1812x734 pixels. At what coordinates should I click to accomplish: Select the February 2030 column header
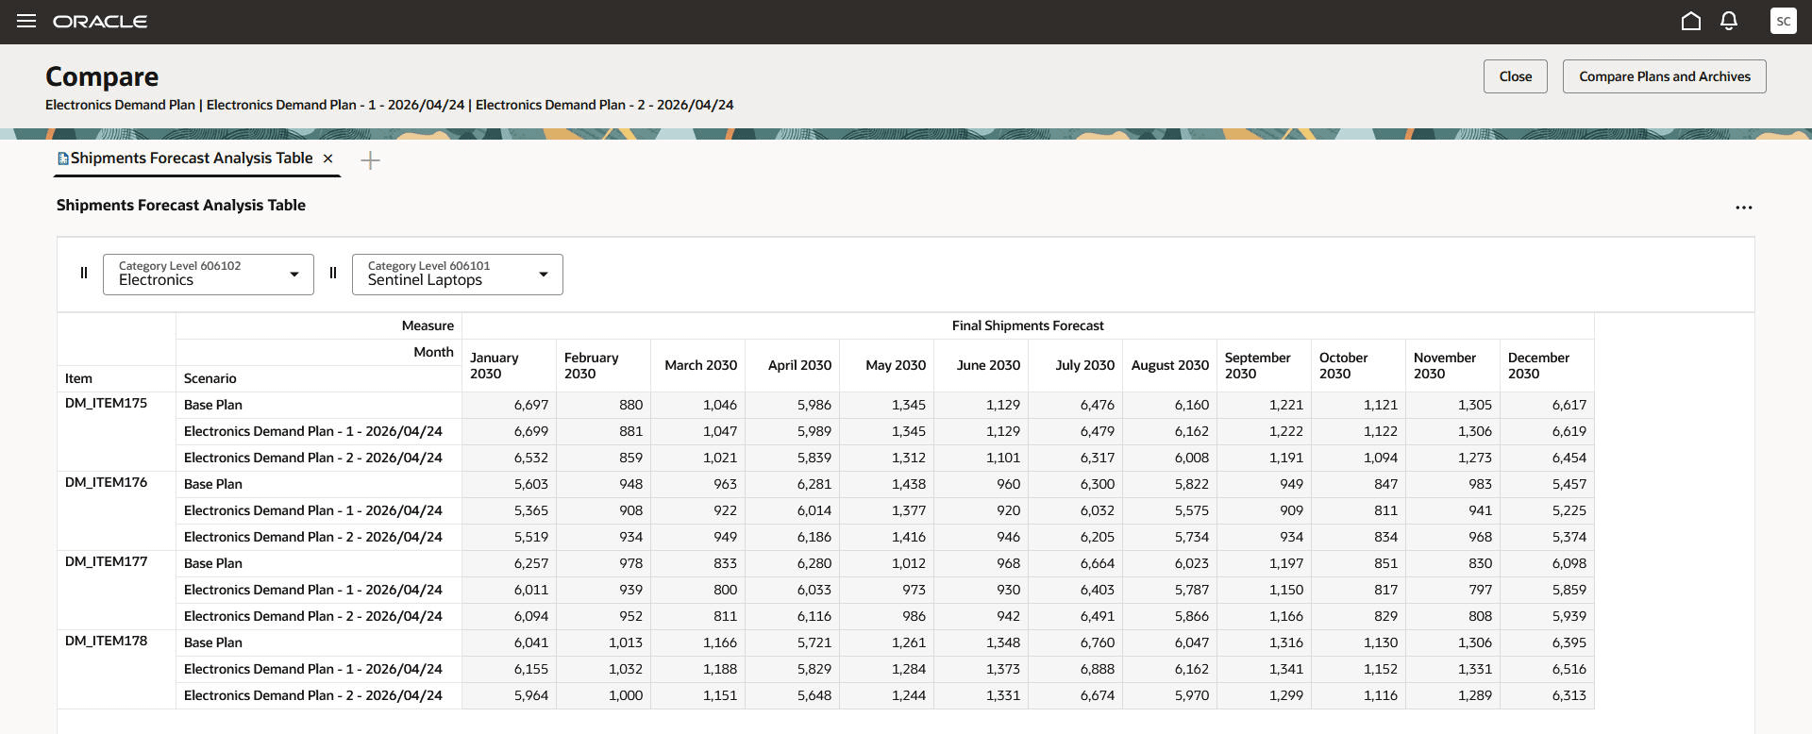pos(604,365)
